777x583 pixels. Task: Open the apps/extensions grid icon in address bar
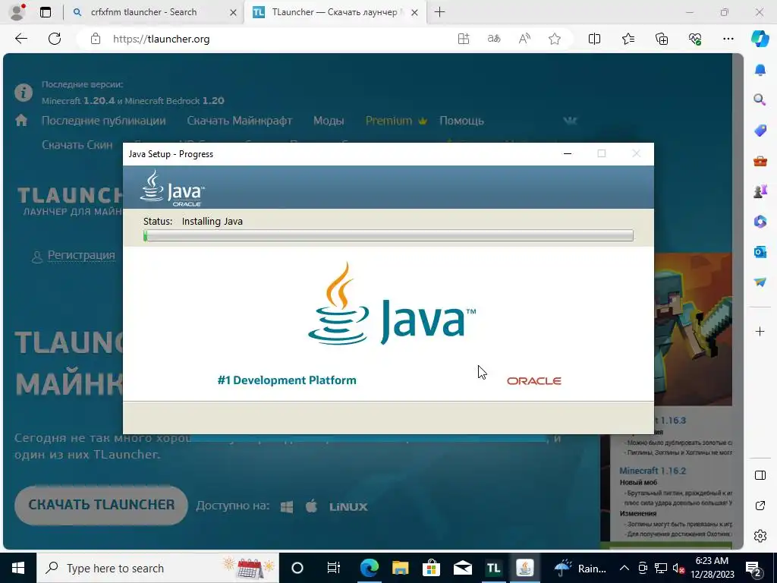pos(464,39)
